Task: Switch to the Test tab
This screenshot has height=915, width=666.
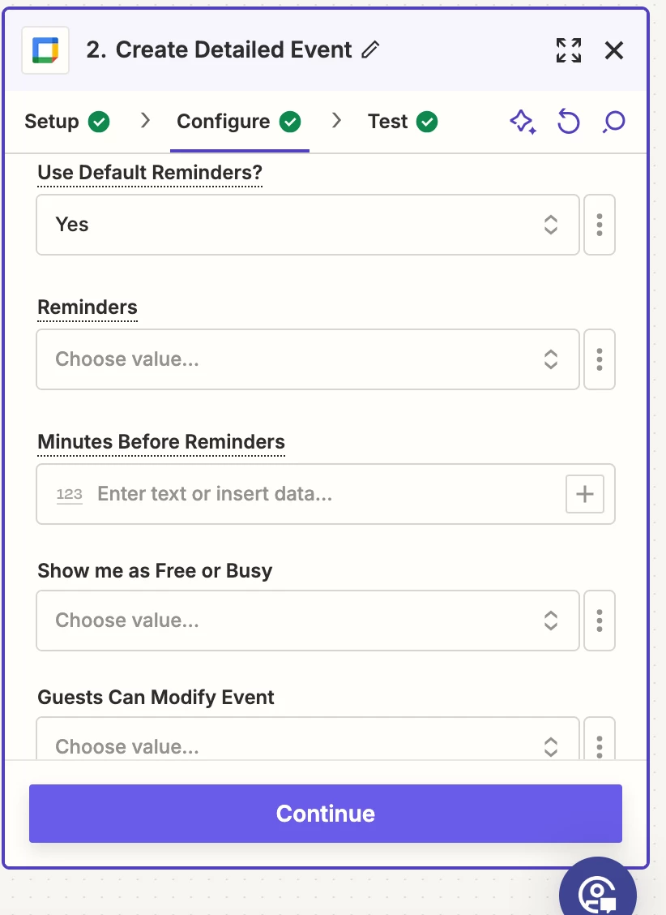Action: click(x=402, y=122)
